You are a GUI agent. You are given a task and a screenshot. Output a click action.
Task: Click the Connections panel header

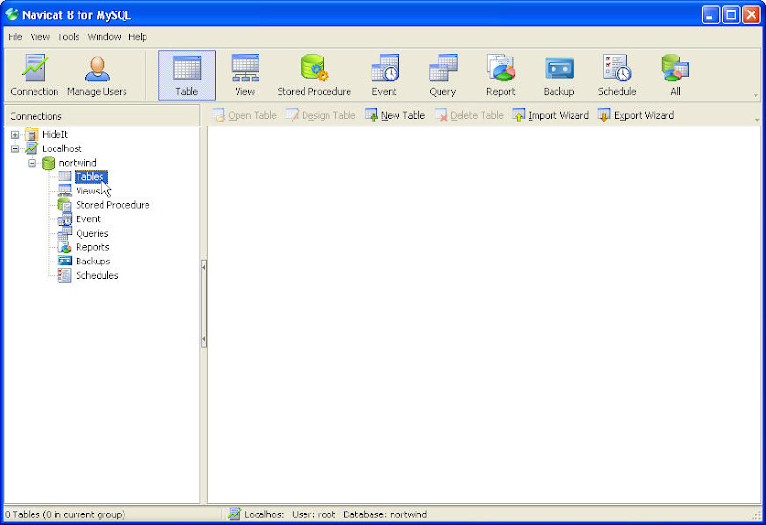[102, 116]
